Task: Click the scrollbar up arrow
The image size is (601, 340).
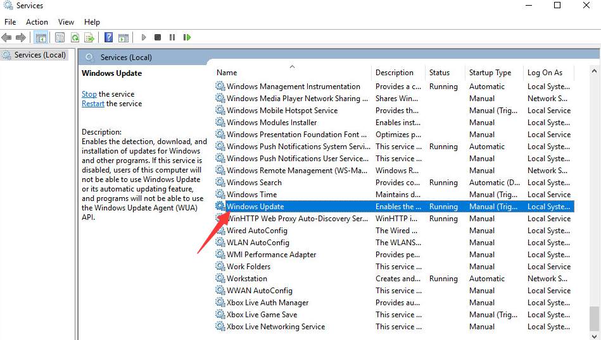Action: [594, 71]
